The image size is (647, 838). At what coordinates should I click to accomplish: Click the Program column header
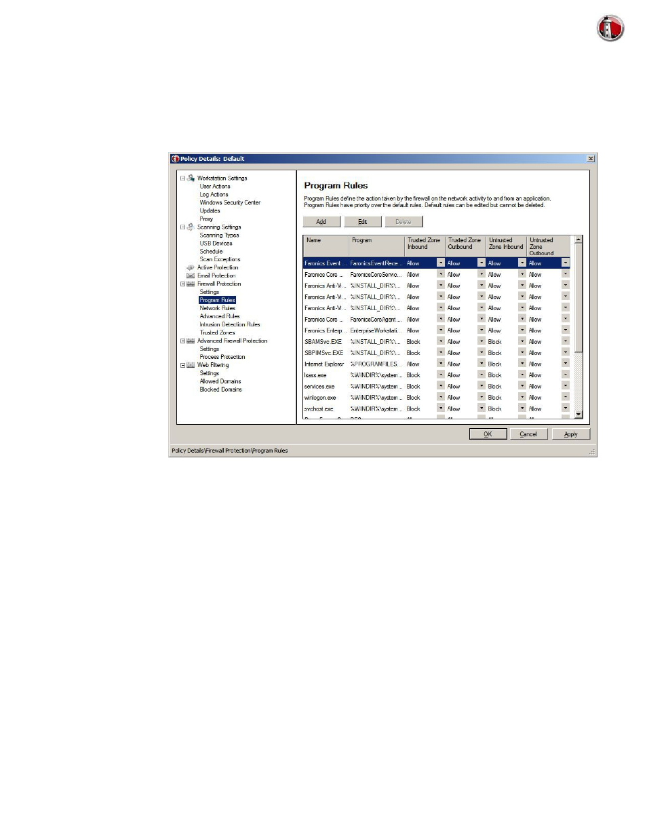click(377, 246)
